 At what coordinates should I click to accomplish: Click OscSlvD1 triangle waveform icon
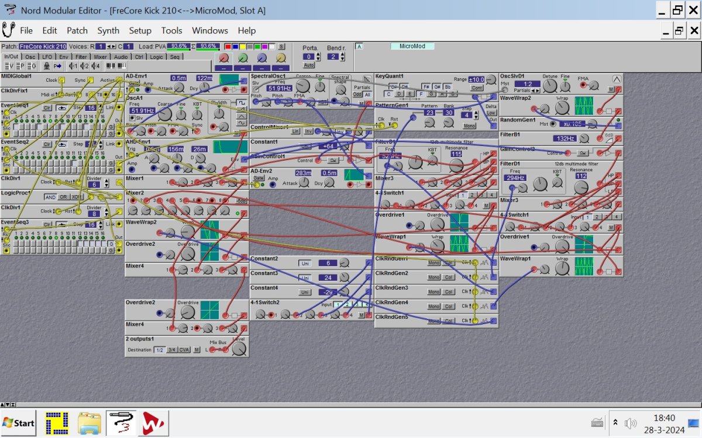click(x=617, y=79)
